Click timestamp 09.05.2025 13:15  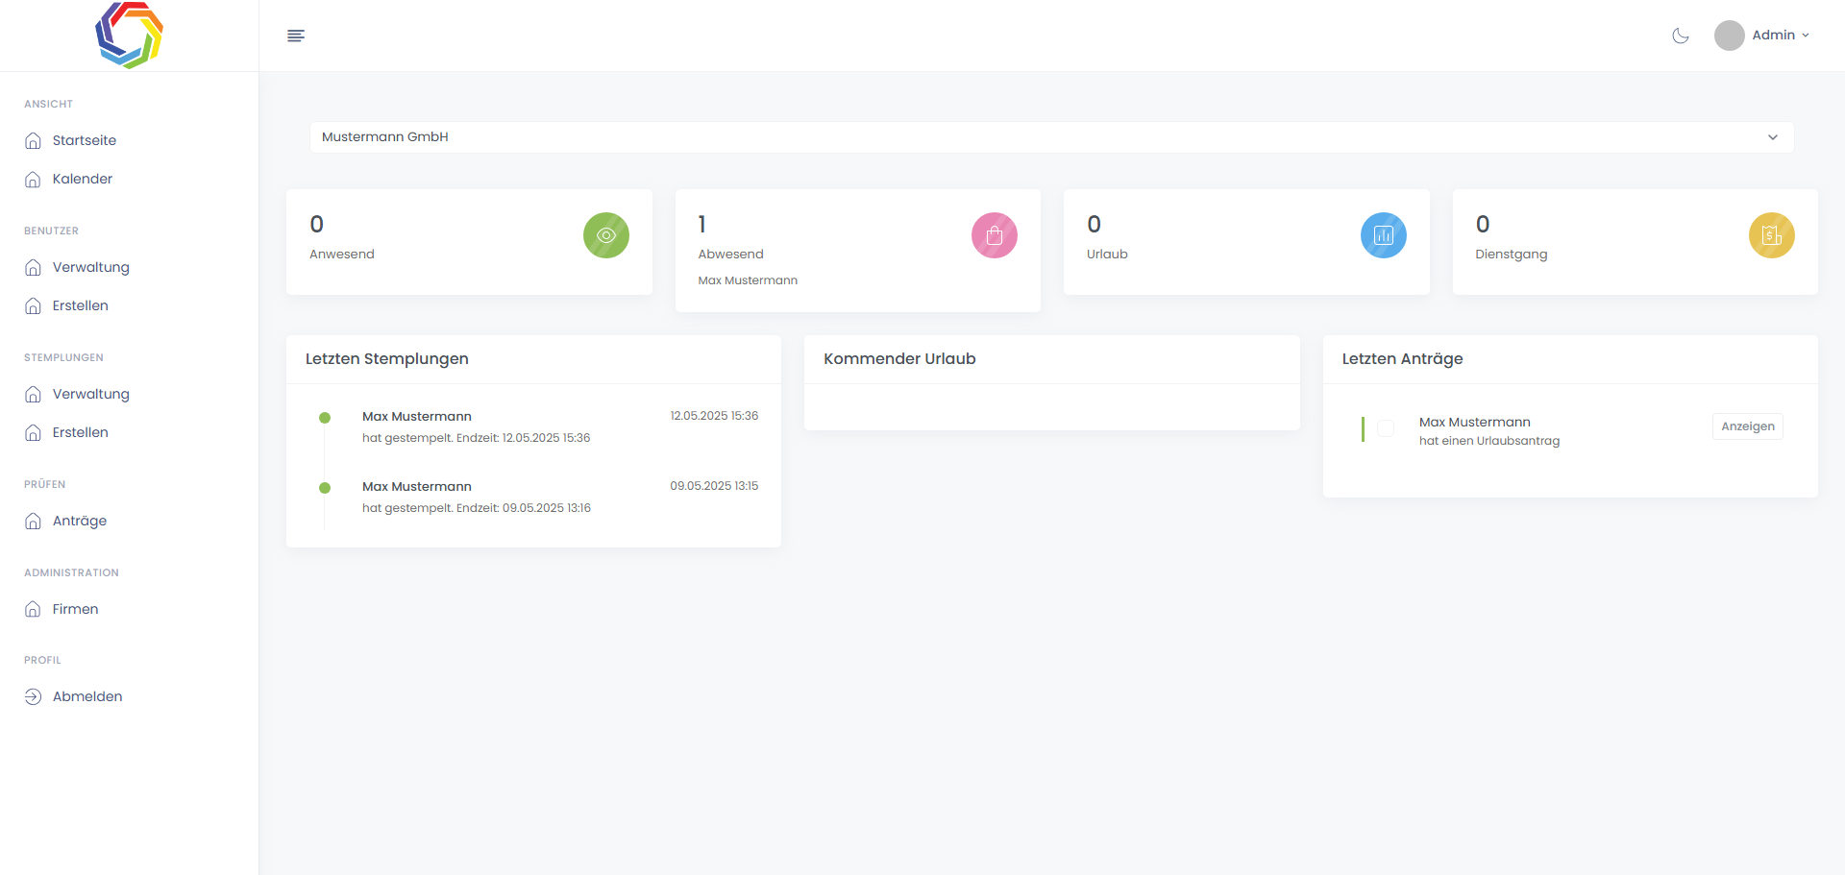(714, 486)
